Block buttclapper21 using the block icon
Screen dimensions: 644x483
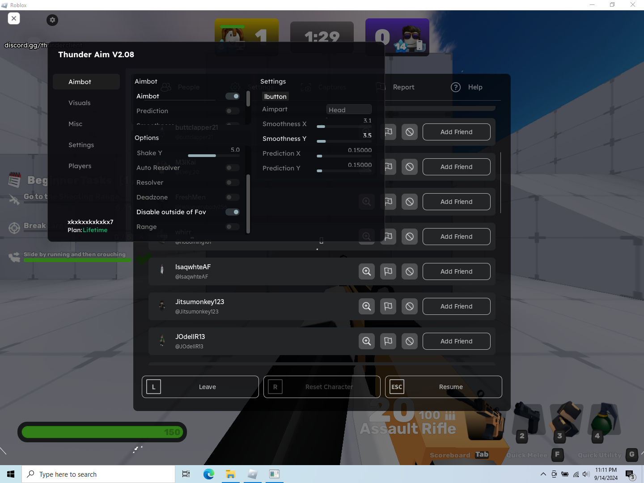coord(410,132)
